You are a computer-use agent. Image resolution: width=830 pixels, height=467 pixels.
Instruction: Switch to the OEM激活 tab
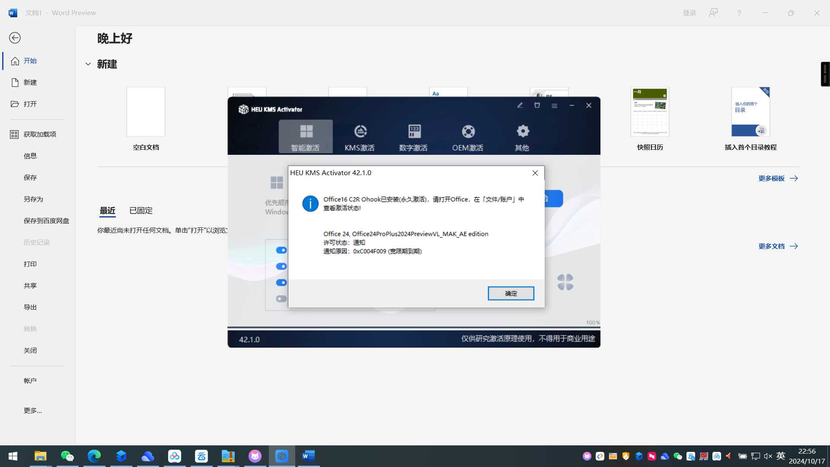pos(468,137)
